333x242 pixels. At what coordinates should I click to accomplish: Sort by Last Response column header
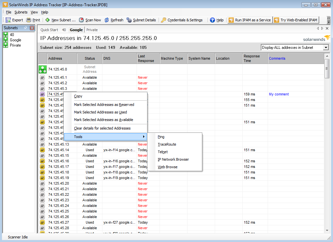tap(148, 59)
